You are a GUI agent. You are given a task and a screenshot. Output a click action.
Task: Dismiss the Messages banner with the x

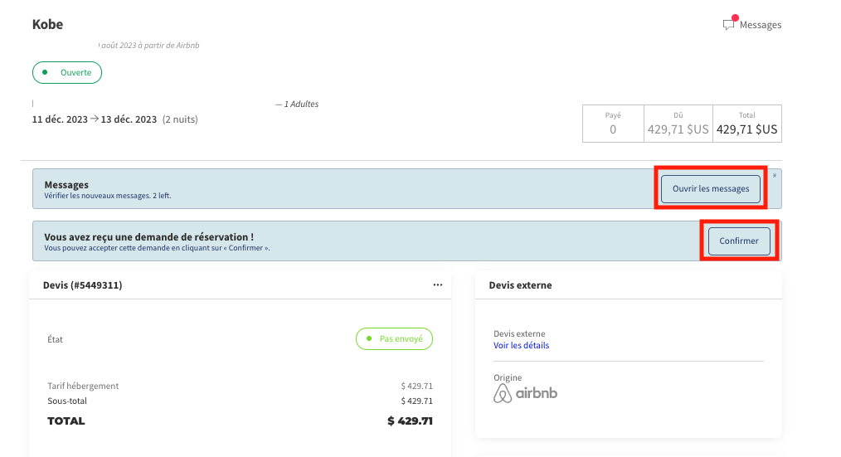(775, 176)
